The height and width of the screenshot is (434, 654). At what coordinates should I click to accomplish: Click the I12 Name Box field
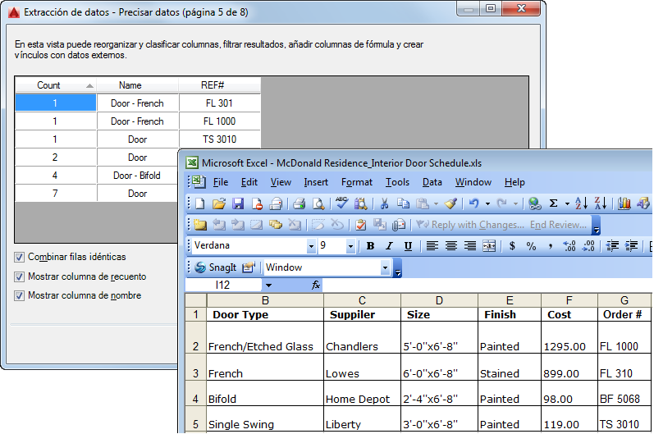pyautogui.click(x=223, y=286)
